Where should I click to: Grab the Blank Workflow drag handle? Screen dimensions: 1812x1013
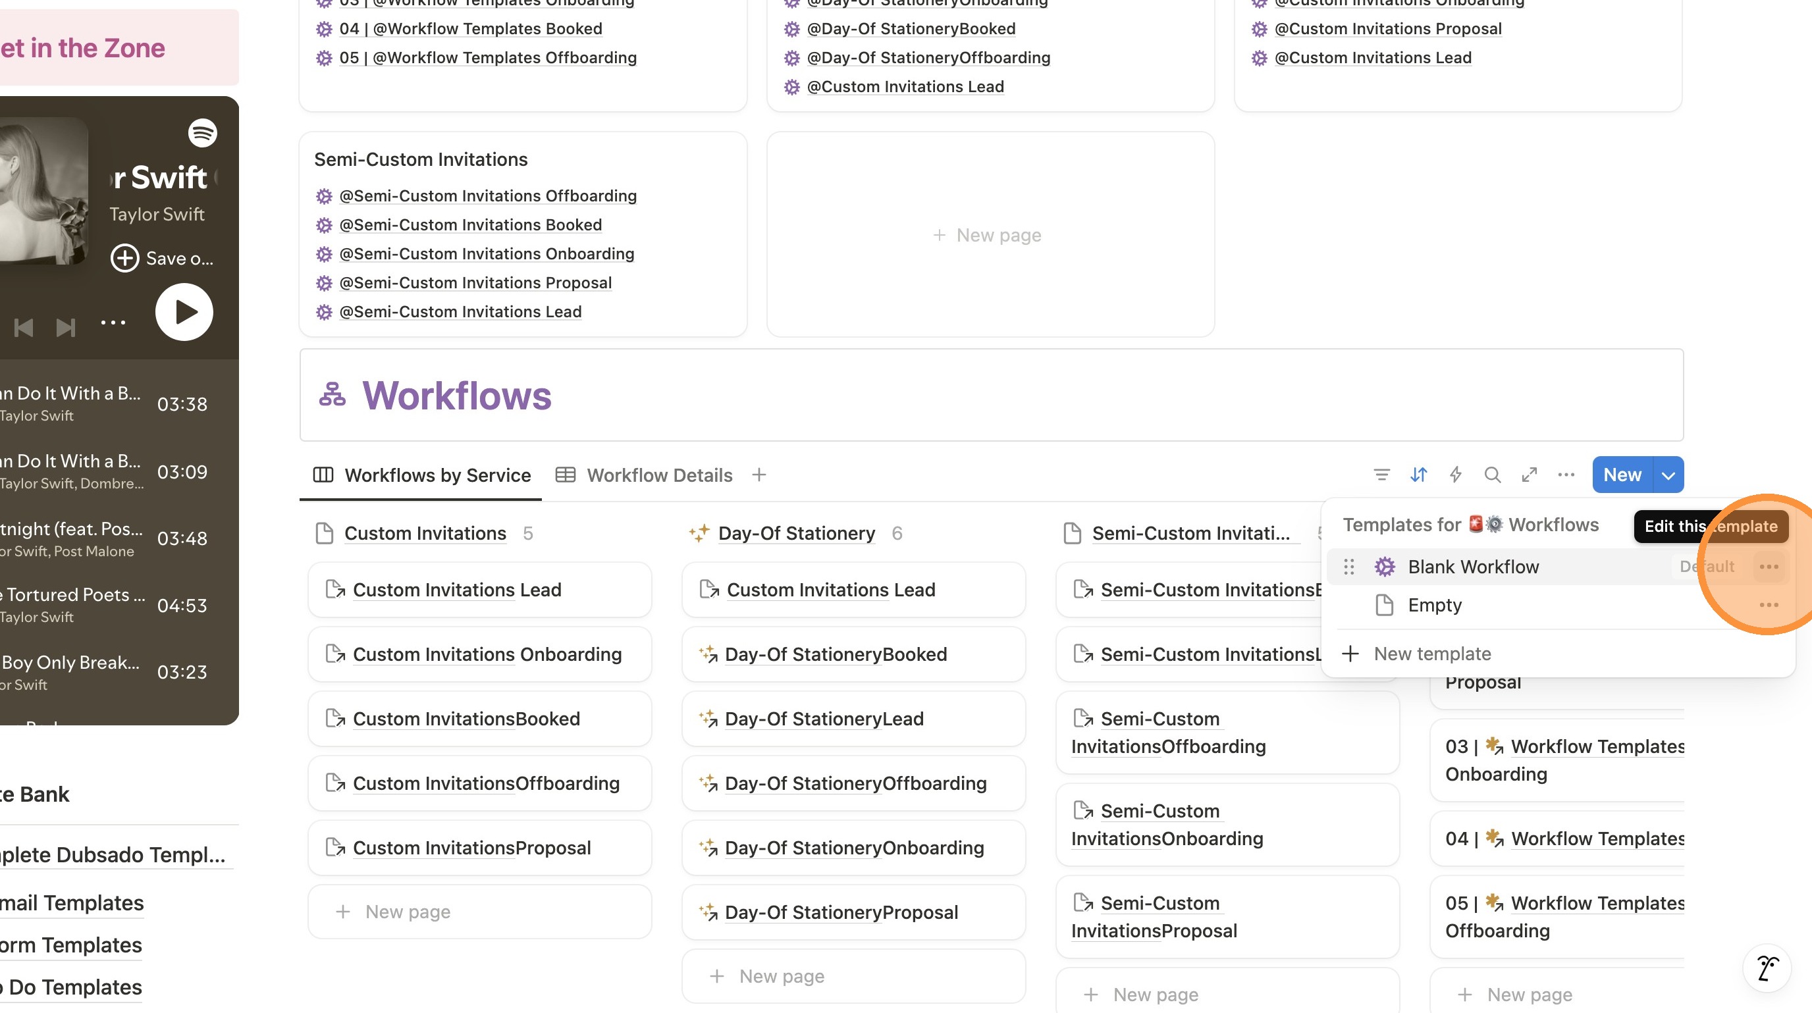[x=1348, y=567]
